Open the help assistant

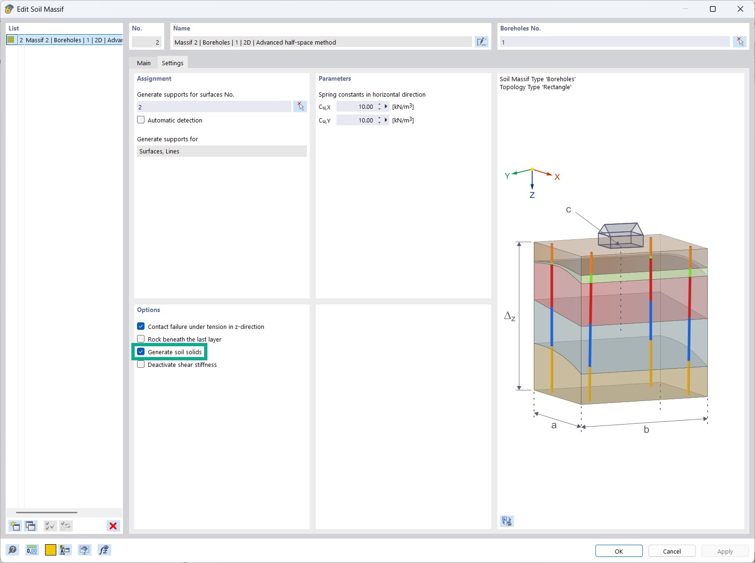click(x=13, y=550)
